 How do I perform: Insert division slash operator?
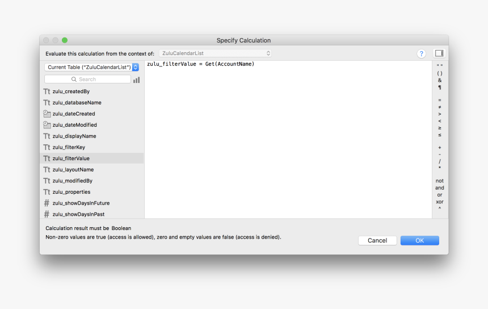tap(439, 161)
